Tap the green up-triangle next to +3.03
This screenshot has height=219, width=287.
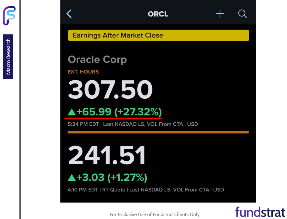[x=72, y=177]
